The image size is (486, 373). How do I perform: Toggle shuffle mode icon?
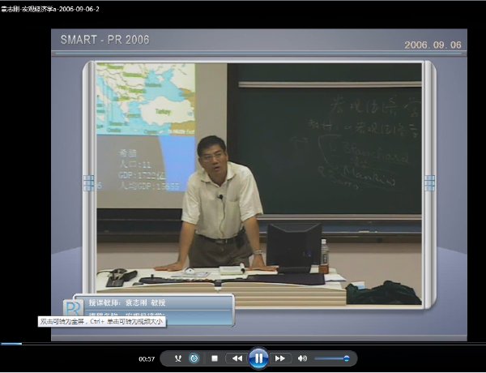click(x=178, y=358)
